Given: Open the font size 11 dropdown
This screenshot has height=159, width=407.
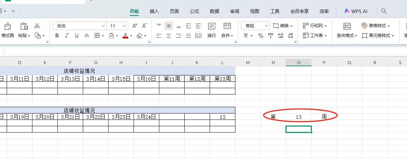Looking at the screenshot, I should pyautogui.click(x=124, y=26).
